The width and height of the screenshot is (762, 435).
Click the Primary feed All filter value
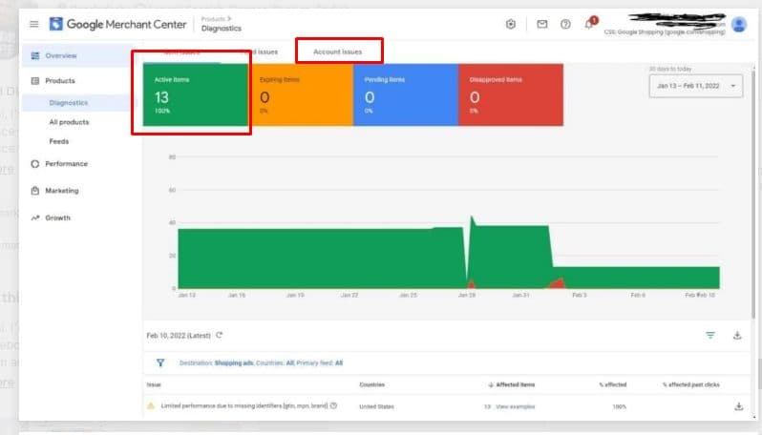pyautogui.click(x=339, y=363)
